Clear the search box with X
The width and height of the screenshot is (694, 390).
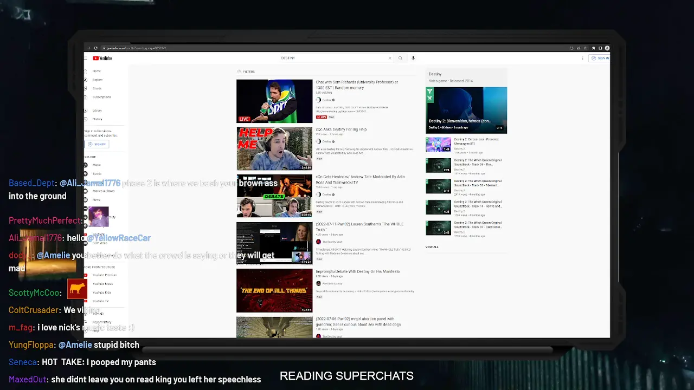click(x=389, y=58)
